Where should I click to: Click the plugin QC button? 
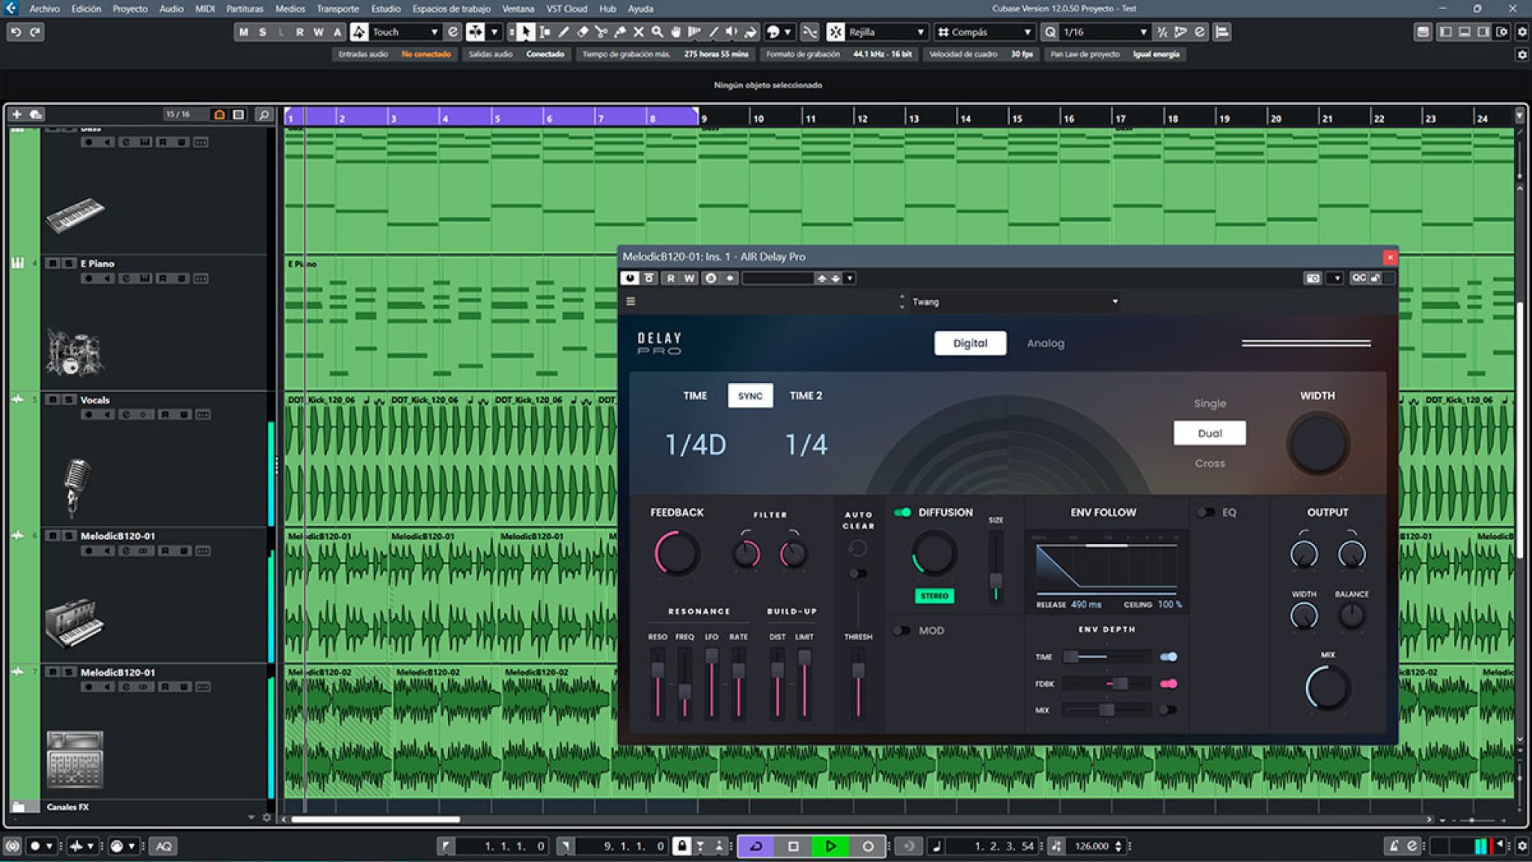click(x=1358, y=278)
